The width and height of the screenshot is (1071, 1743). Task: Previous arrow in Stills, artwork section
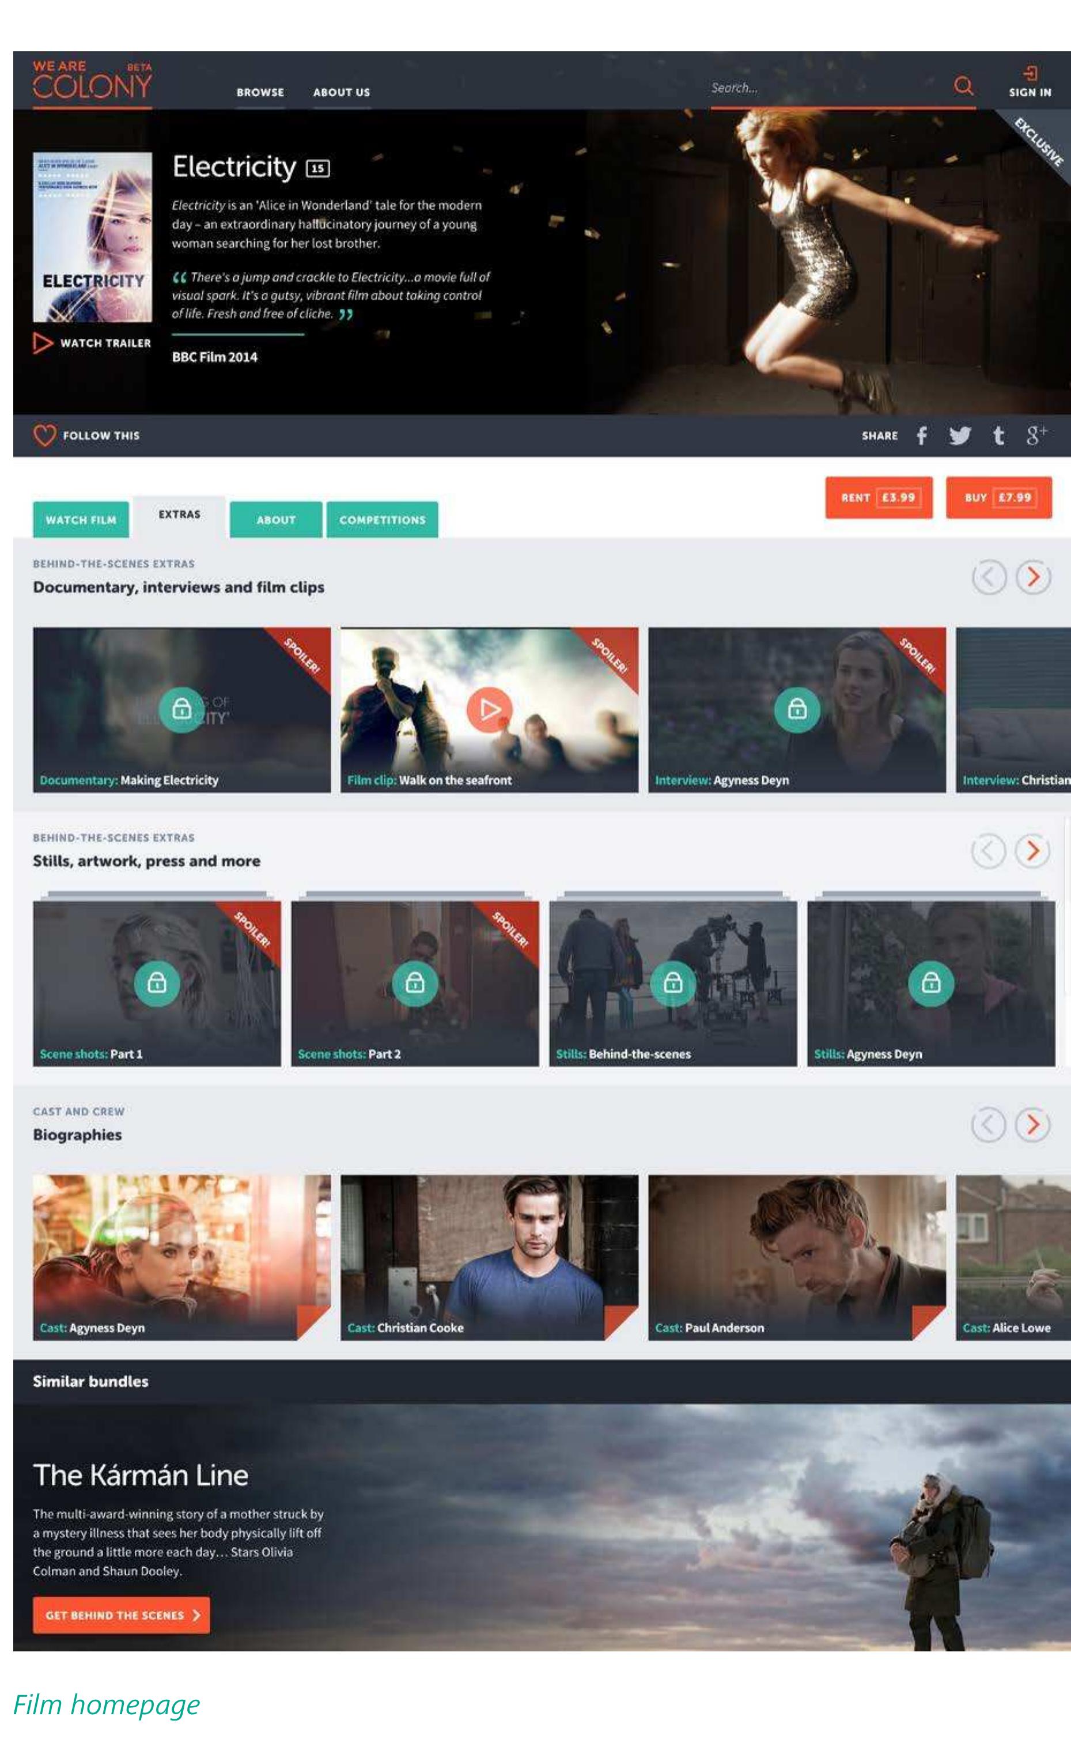[x=988, y=850]
